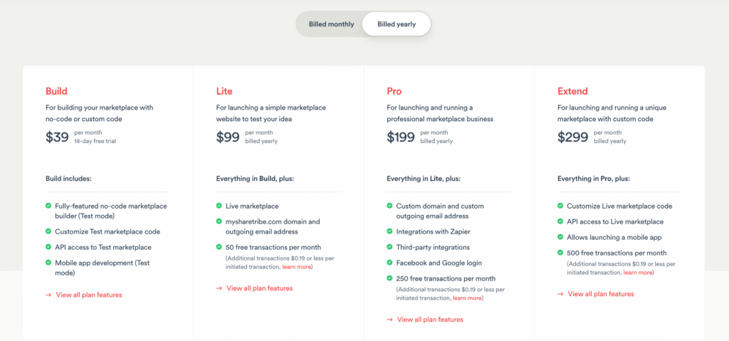Click the arrow icon beside Extend's View all features
The image size is (729, 341).
tap(560, 294)
